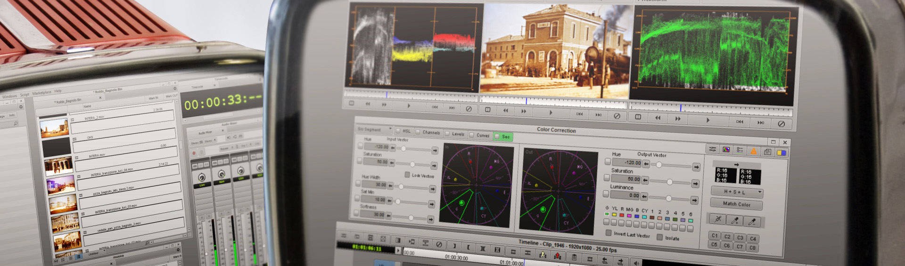
Task: Enable the Input Vector Saturation checkbox
Action: pos(360,161)
